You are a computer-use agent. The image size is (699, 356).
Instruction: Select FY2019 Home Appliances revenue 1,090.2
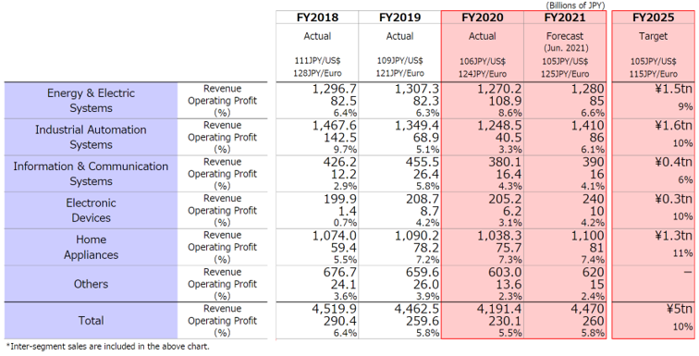[417, 236]
